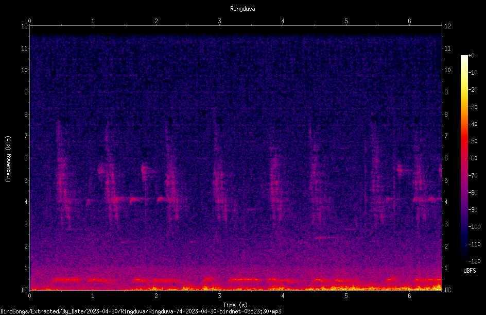This screenshot has height=315, width=486.
Task: Click the 10 kHz label on right axis
Action: coord(447,70)
